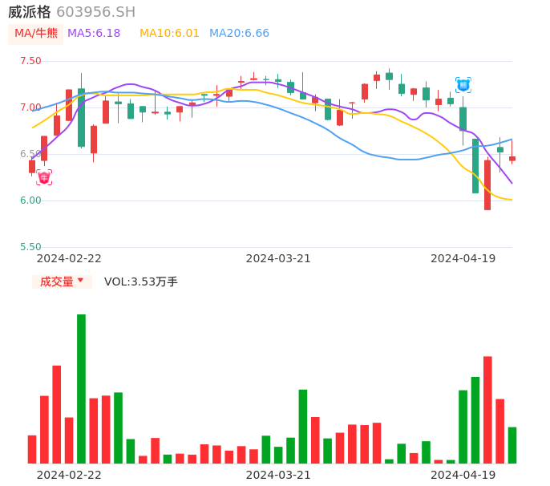550x486 pixels.
Task: Select the MA/牛熊 indicator tab
Action: (x=36, y=34)
